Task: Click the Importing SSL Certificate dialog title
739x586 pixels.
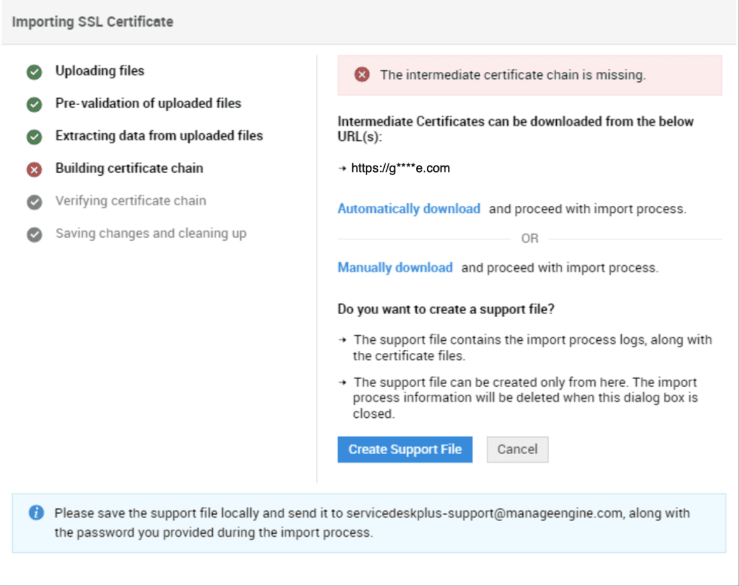Action: pyautogui.click(x=92, y=22)
